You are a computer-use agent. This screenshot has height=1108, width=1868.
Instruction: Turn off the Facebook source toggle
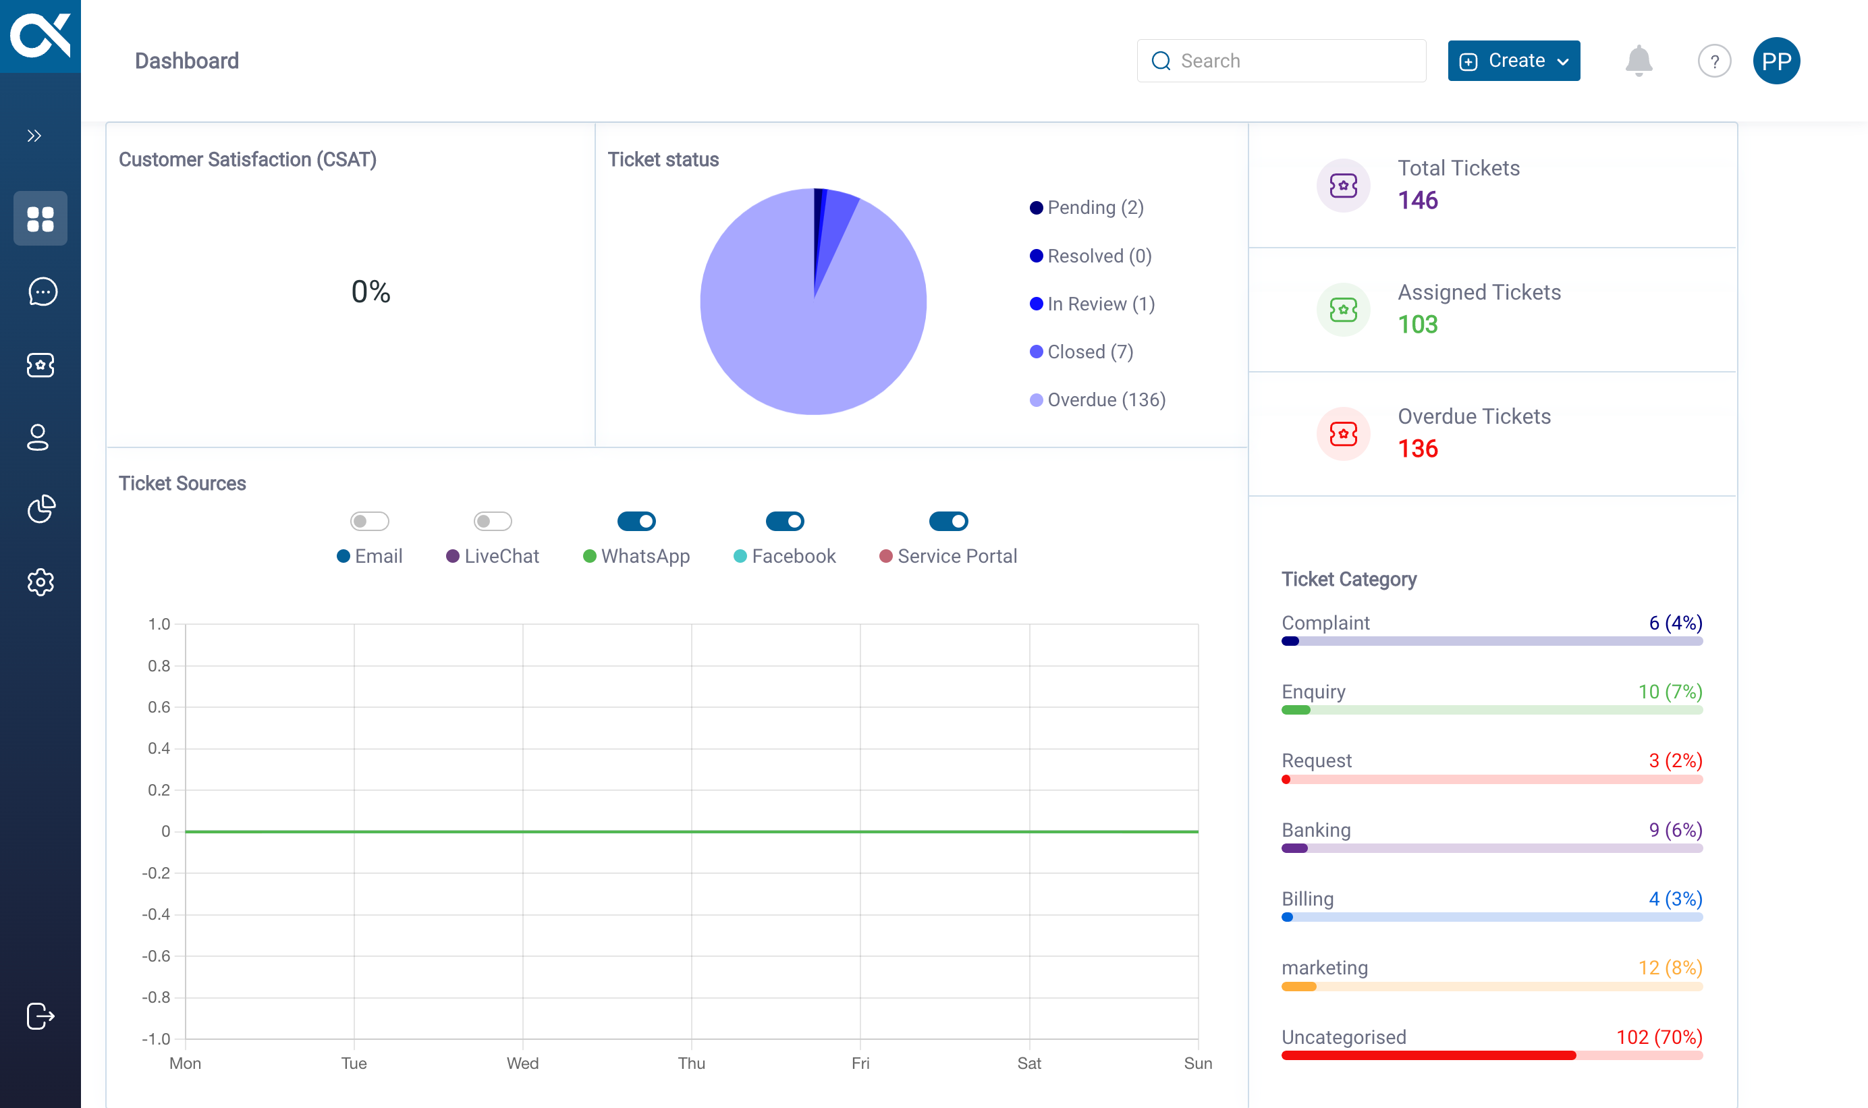785,521
